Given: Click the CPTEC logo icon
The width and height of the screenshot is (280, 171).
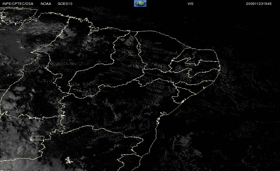Looking at the screenshot, I should pos(140,3).
